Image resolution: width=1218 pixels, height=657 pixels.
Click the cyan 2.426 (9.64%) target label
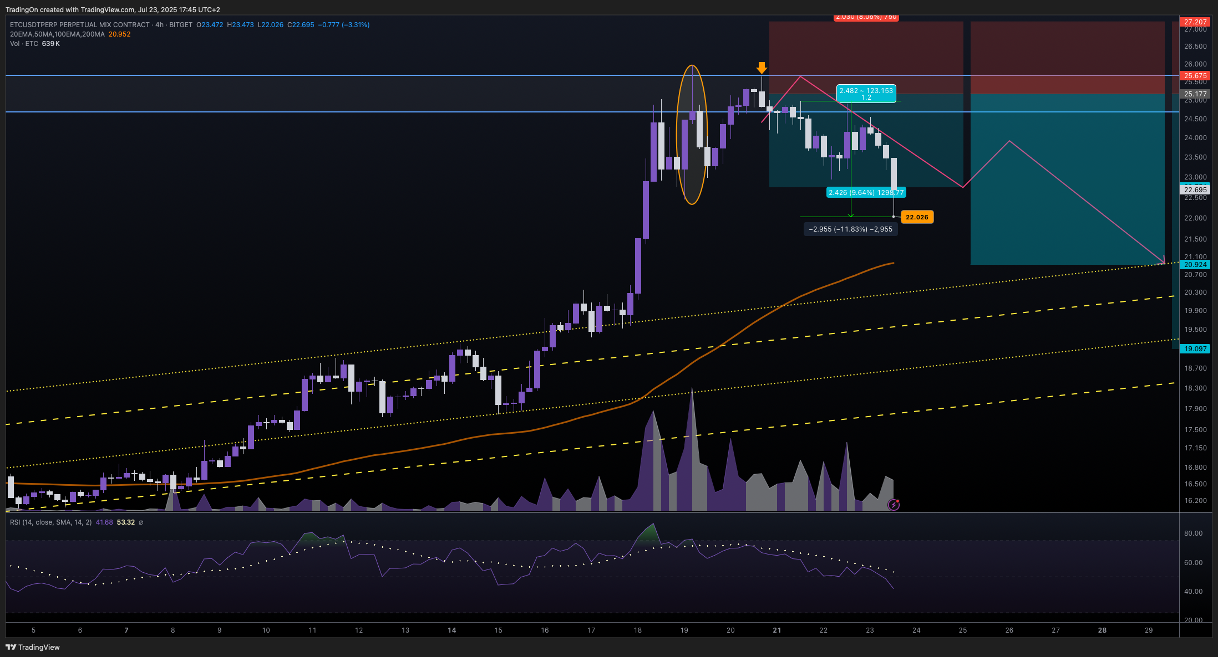pos(866,193)
